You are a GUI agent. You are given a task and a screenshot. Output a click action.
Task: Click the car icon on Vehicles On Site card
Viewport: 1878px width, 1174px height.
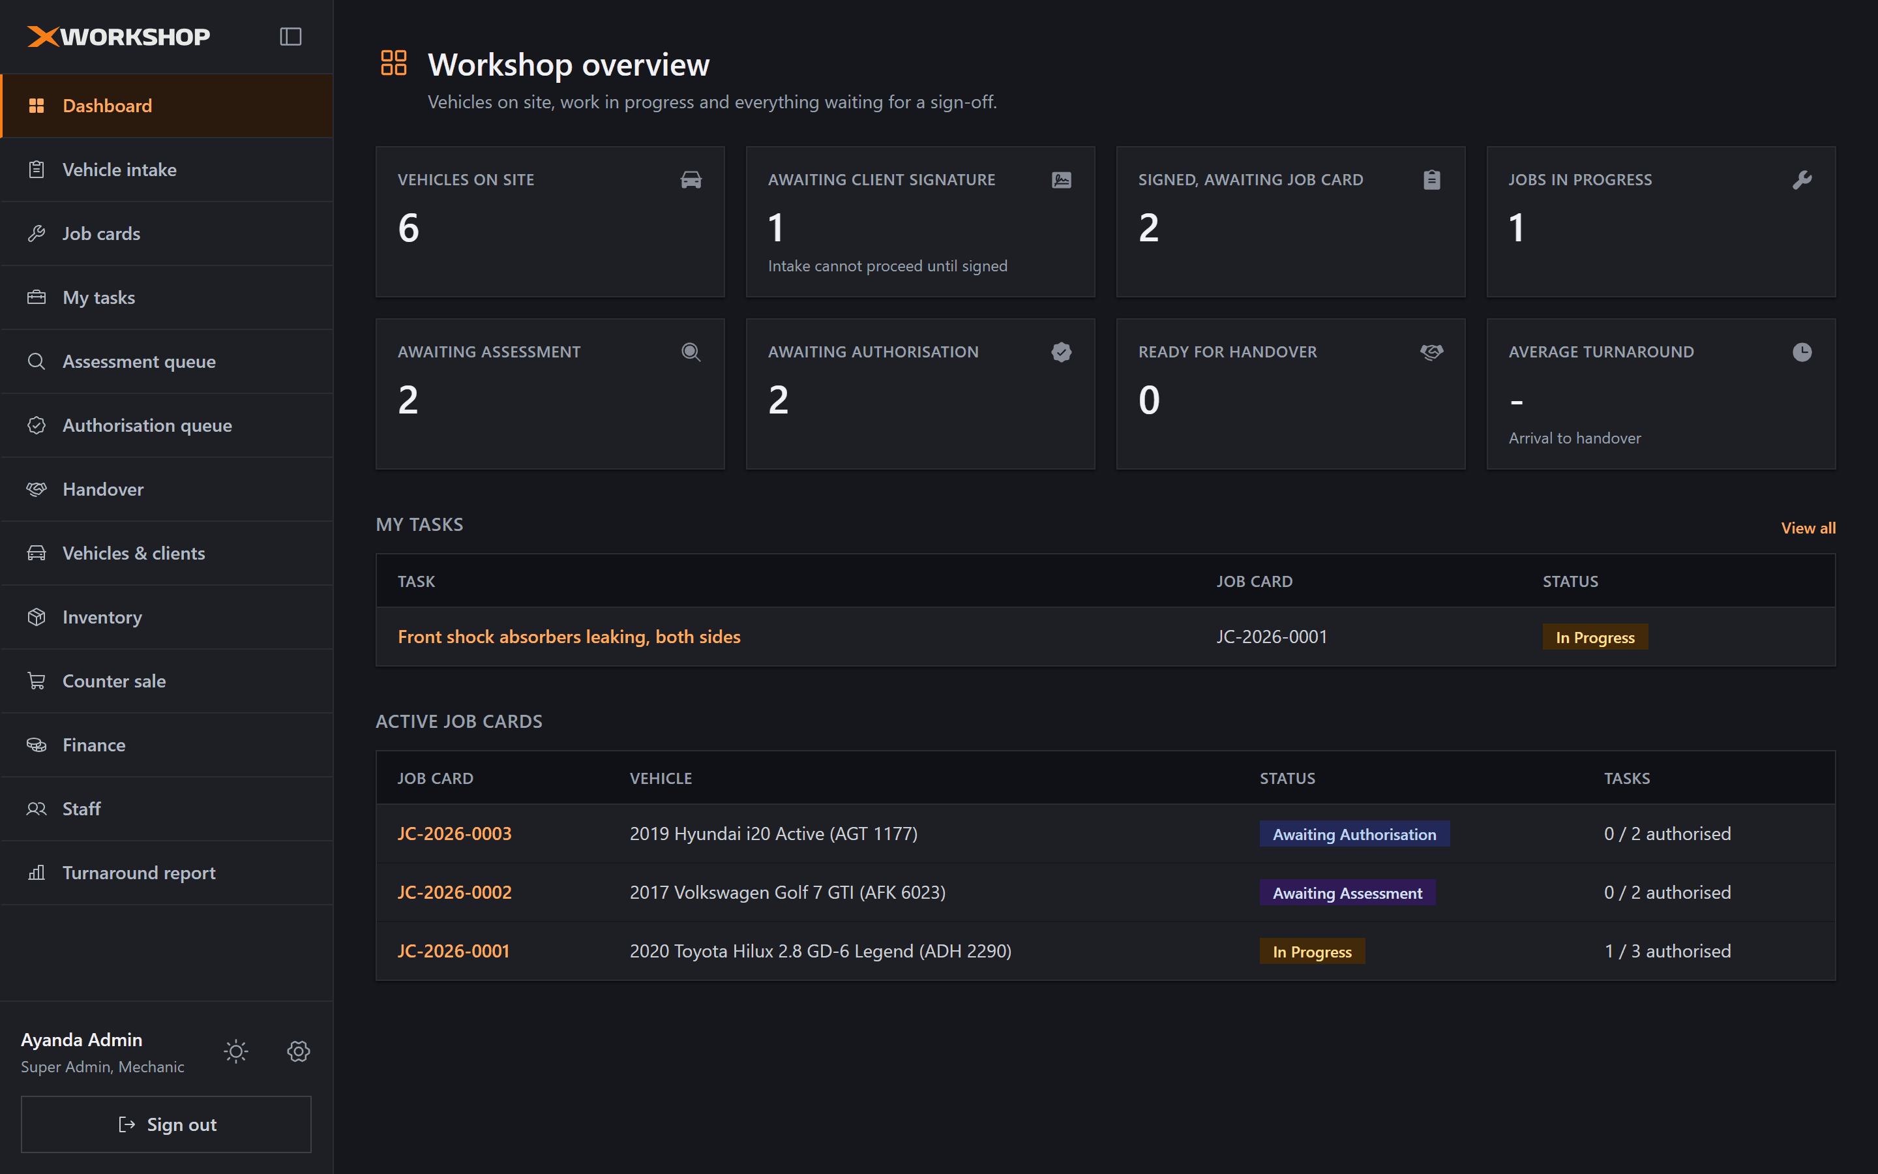tap(691, 179)
